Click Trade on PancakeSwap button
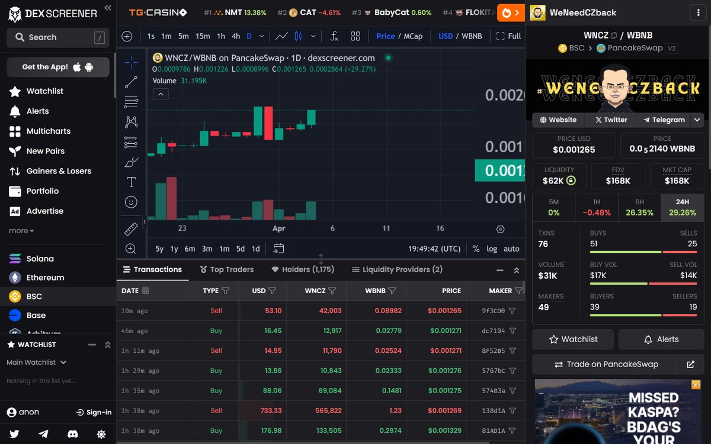 pos(606,364)
